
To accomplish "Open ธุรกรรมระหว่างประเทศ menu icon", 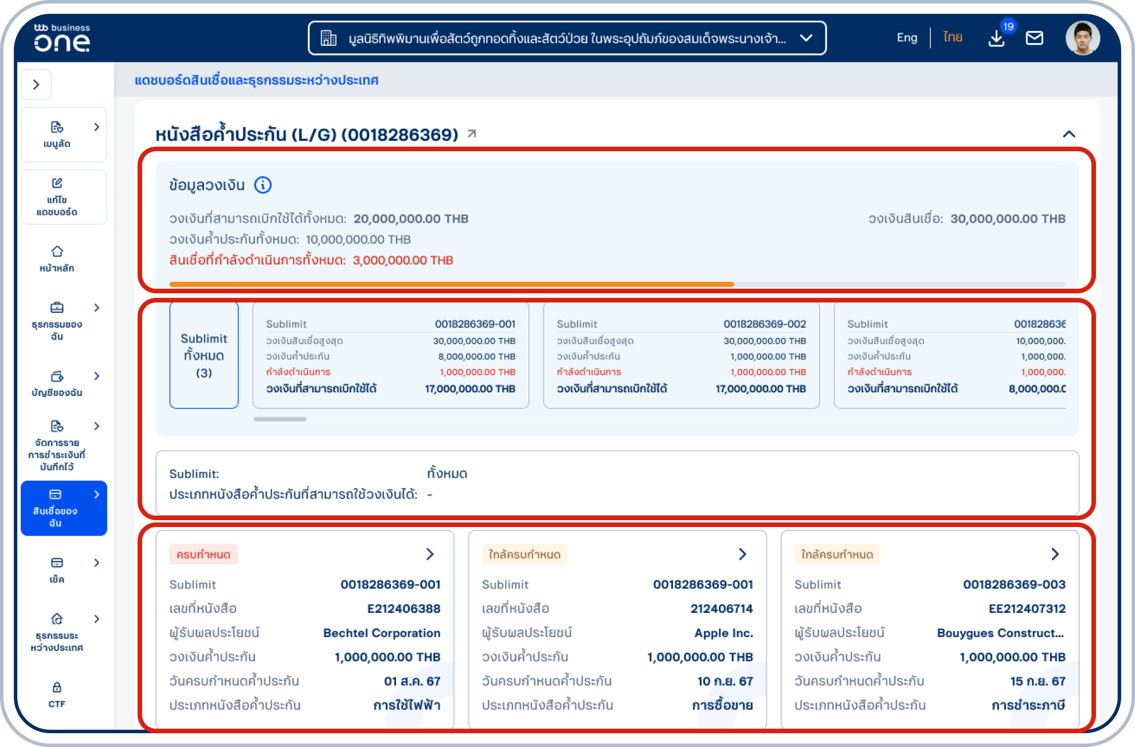I will click(57, 619).
